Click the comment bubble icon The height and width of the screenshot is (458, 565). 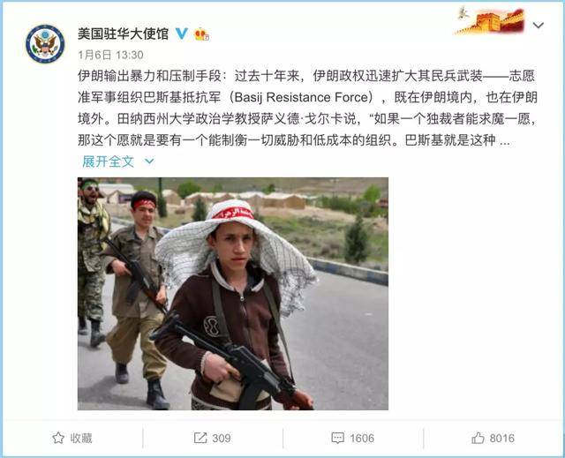tap(337, 439)
